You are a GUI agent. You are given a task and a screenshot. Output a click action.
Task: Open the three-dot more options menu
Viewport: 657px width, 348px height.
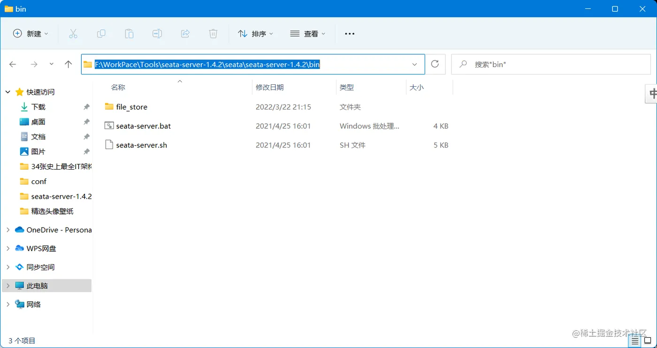[x=350, y=34]
